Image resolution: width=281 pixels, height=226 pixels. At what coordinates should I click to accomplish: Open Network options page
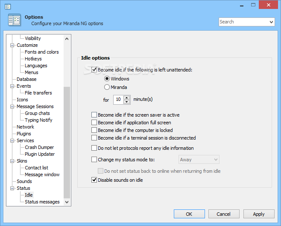tap(25, 127)
